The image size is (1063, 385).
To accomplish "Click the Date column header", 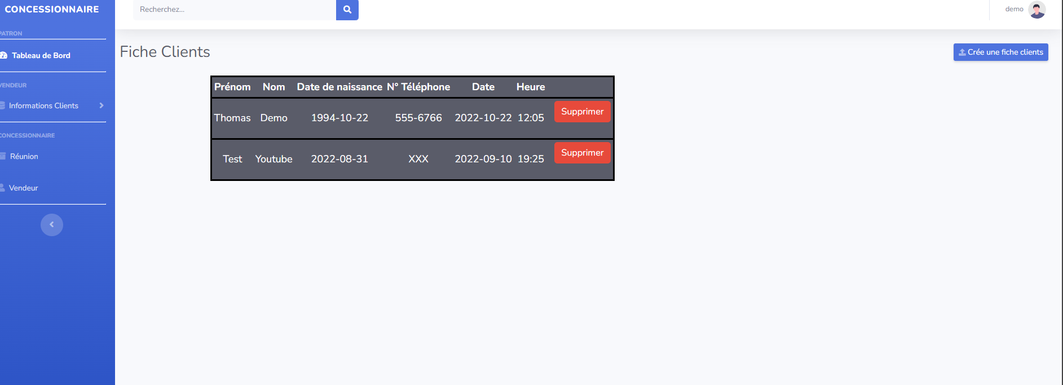I will (483, 87).
